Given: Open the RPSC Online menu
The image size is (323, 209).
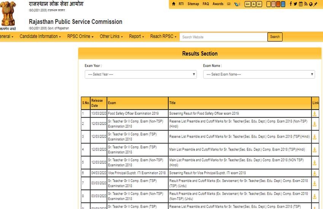Looking at the screenshot, I should (x=80, y=36).
